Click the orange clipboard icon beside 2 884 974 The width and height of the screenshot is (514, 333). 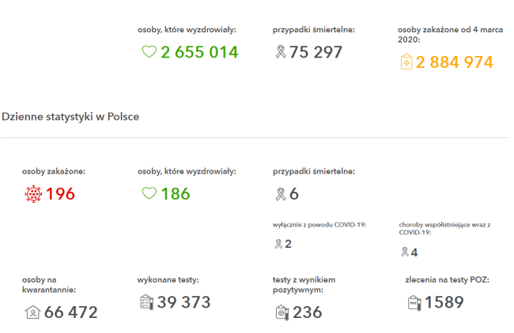tap(406, 62)
